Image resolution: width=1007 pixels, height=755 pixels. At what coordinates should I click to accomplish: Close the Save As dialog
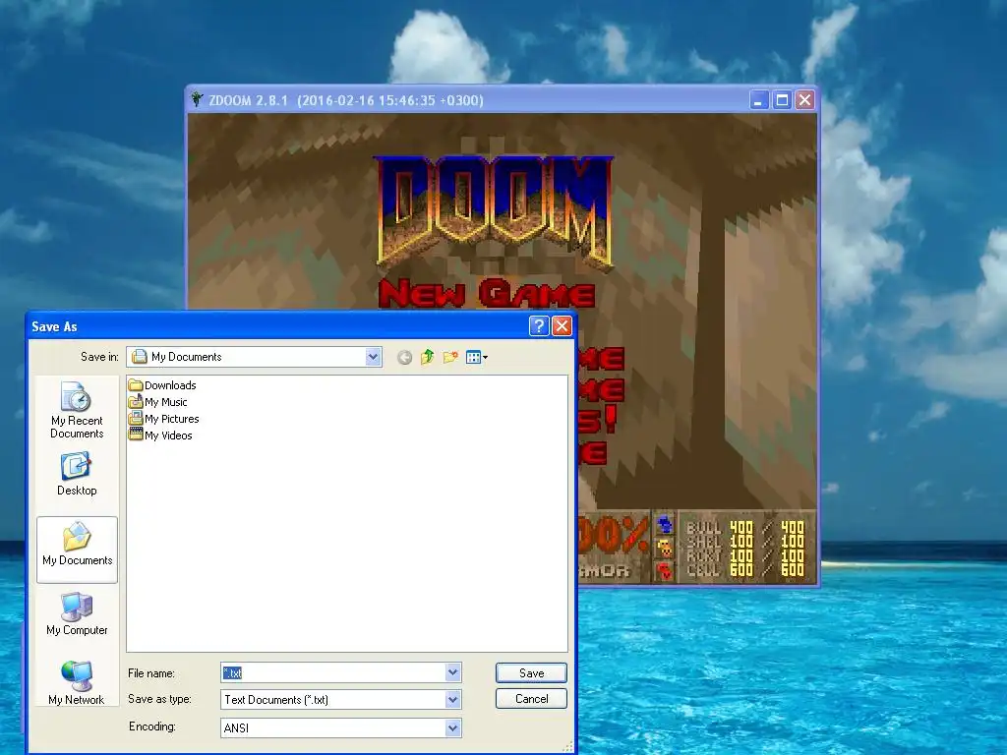click(562, 326)
